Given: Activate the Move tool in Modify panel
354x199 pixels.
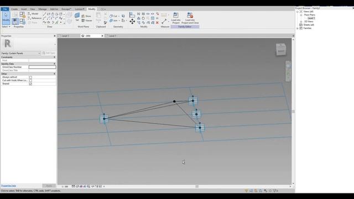Looking at the screenshot, I should coord(132,22).
